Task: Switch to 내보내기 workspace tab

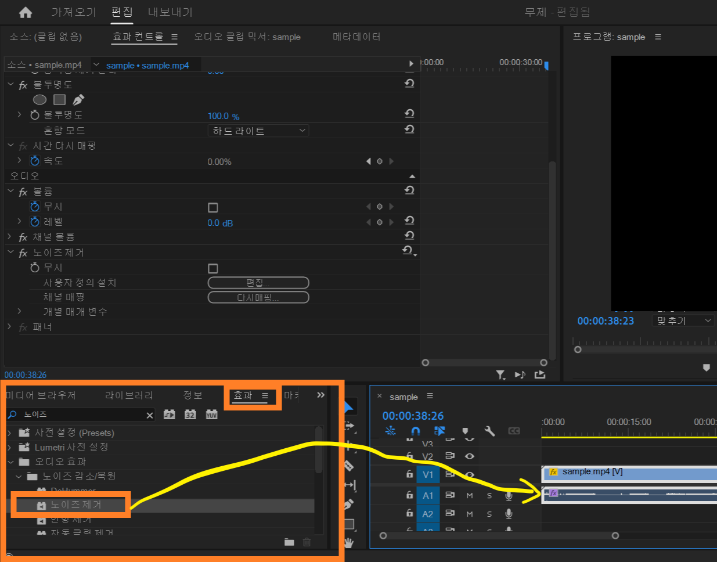Action: click(170, 12)
